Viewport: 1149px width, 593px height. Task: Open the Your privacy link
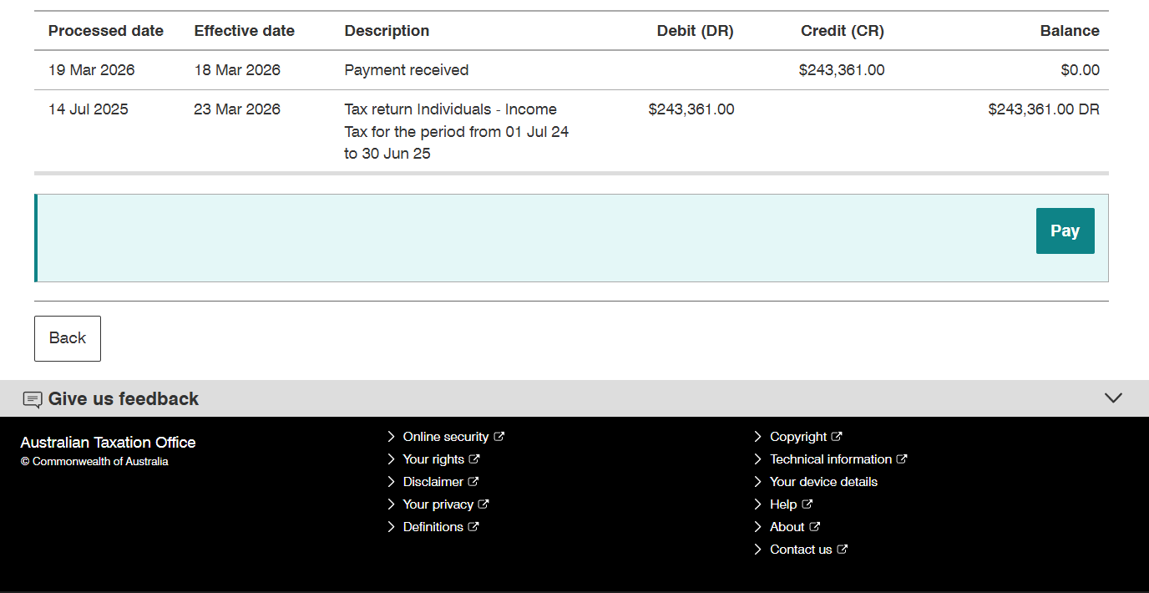point(438,504)
